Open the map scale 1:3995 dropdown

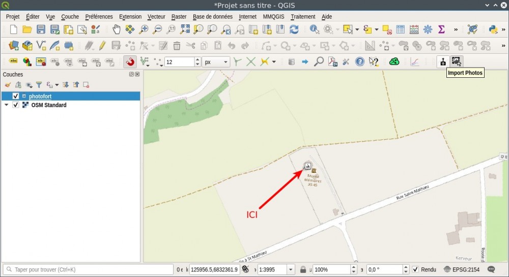291,269
